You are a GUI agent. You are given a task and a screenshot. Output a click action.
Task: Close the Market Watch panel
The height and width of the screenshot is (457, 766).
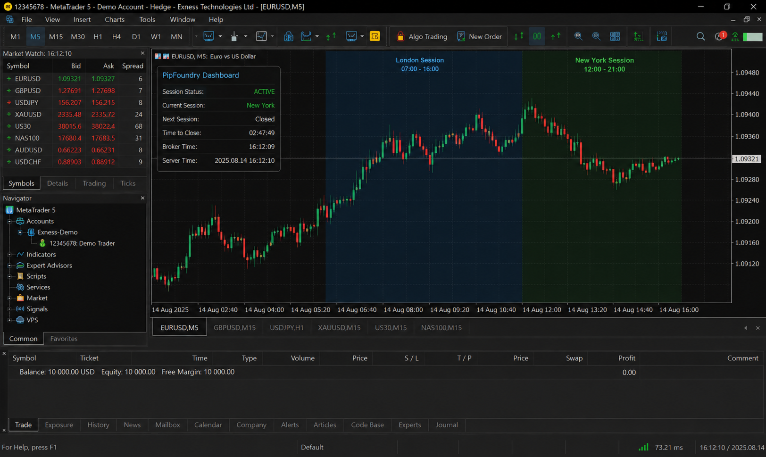(x=142, y=53)
